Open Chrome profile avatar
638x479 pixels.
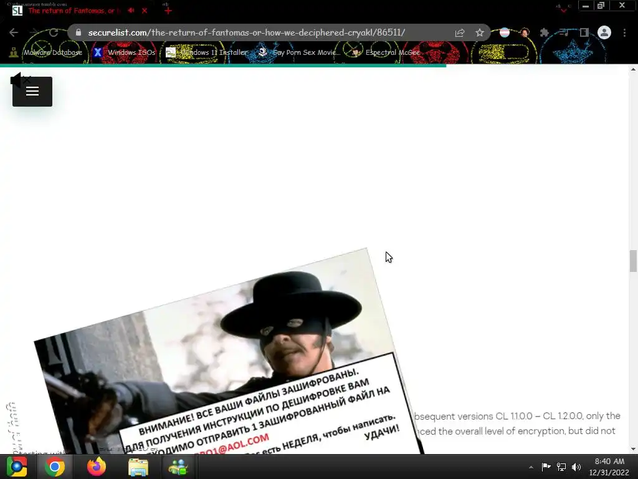[x=604, y=32]
